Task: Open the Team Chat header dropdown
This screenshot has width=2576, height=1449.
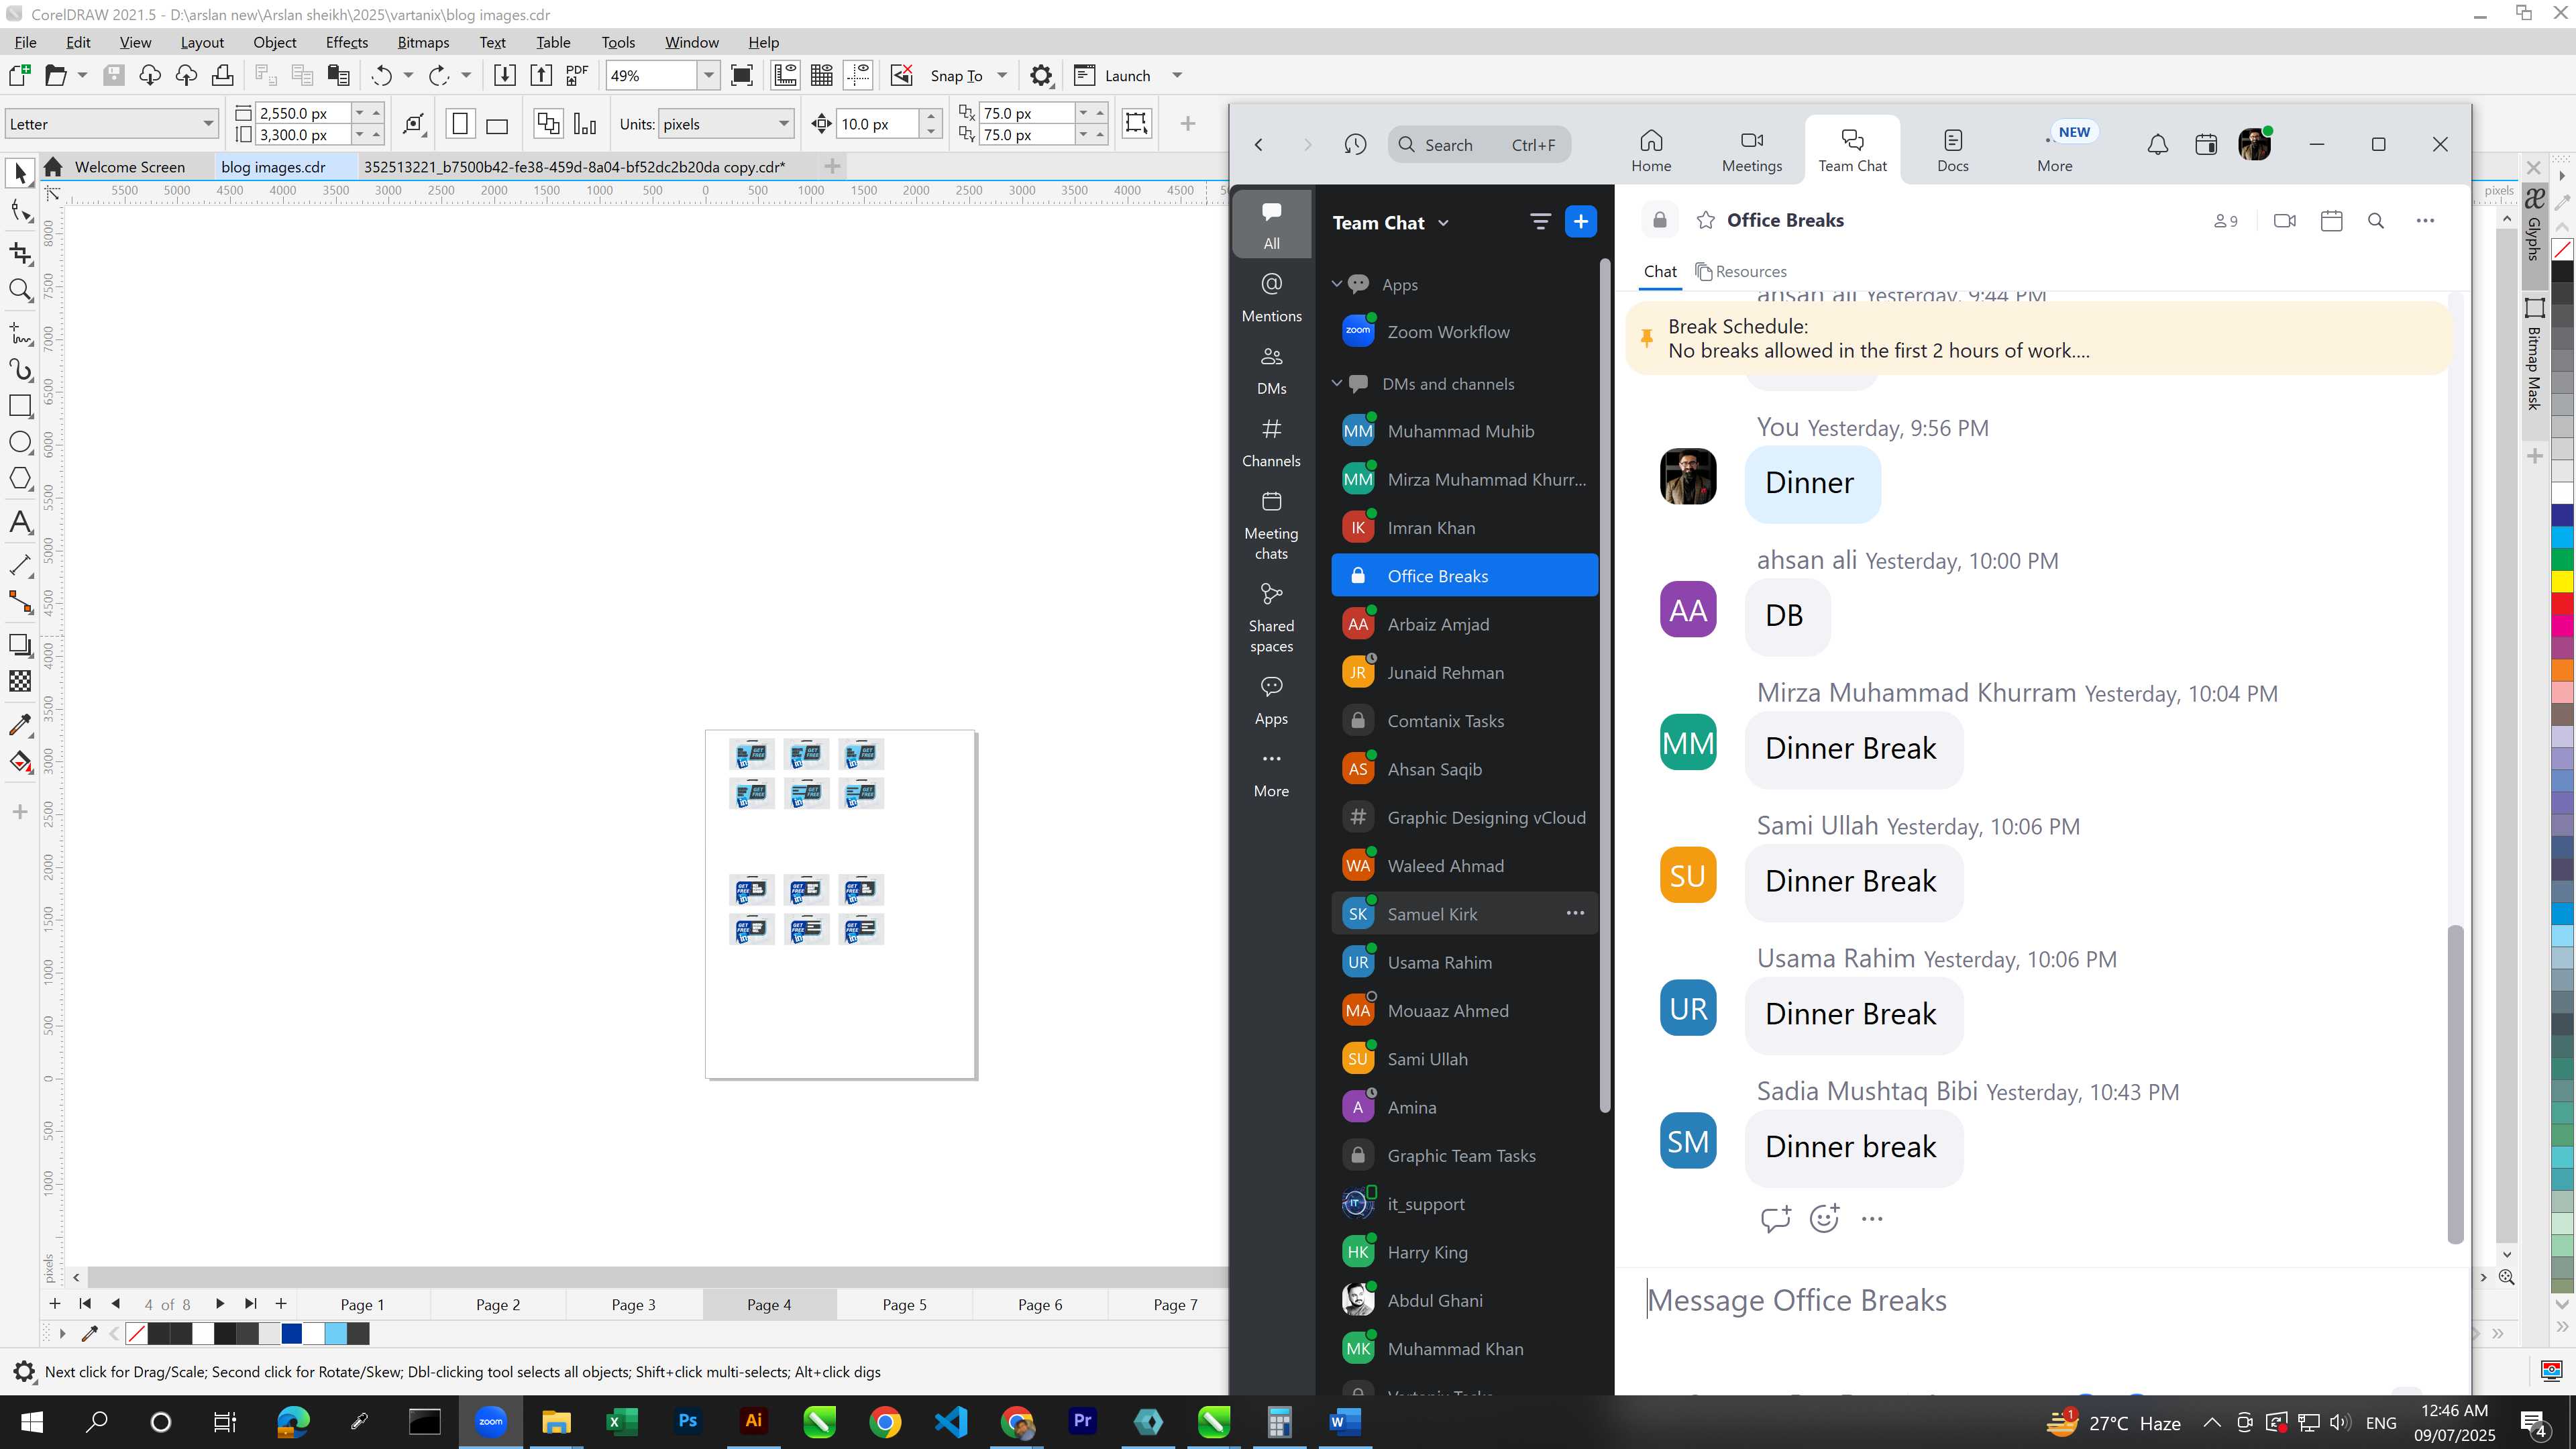Action: (x=1443, y=223)
